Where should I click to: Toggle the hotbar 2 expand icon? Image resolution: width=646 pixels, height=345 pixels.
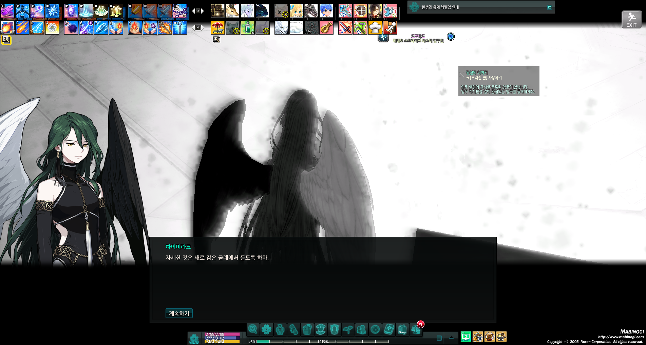[216, 40]
